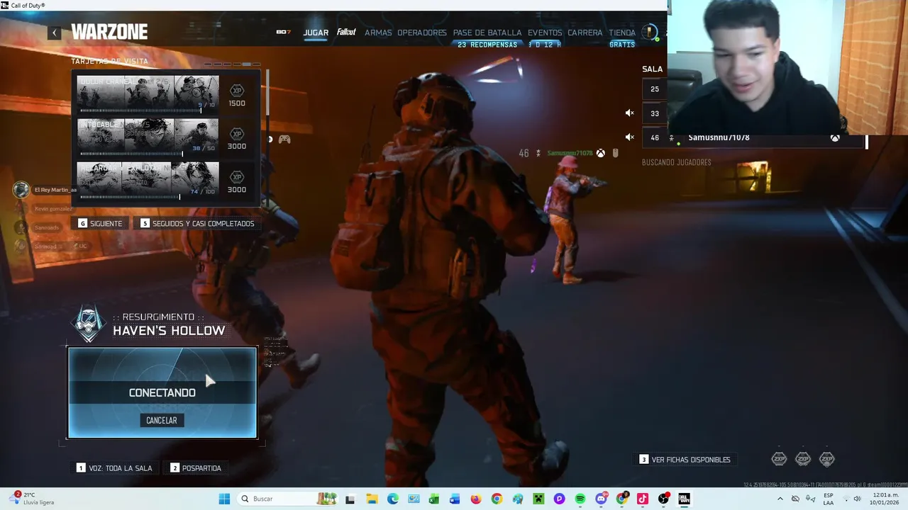Image resolution: width=908 pixels, height=510 pixels.
Task: Click the controller icon near calling cards panel
Action: [284, 140]
